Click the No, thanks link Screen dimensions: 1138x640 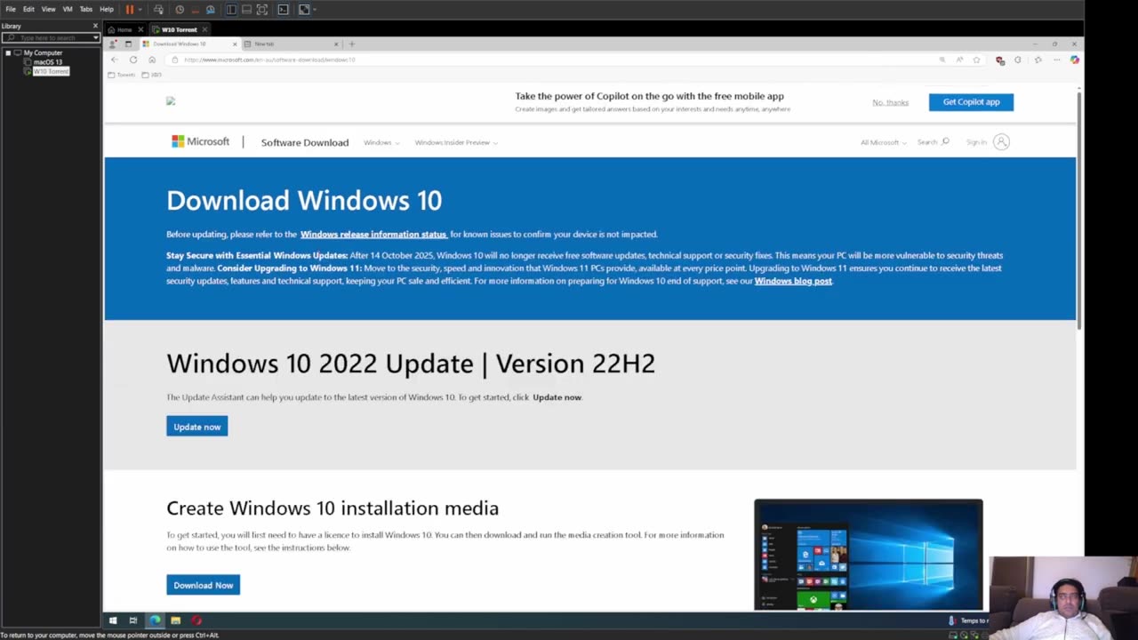pyautogui.click(x=890, y=102)
